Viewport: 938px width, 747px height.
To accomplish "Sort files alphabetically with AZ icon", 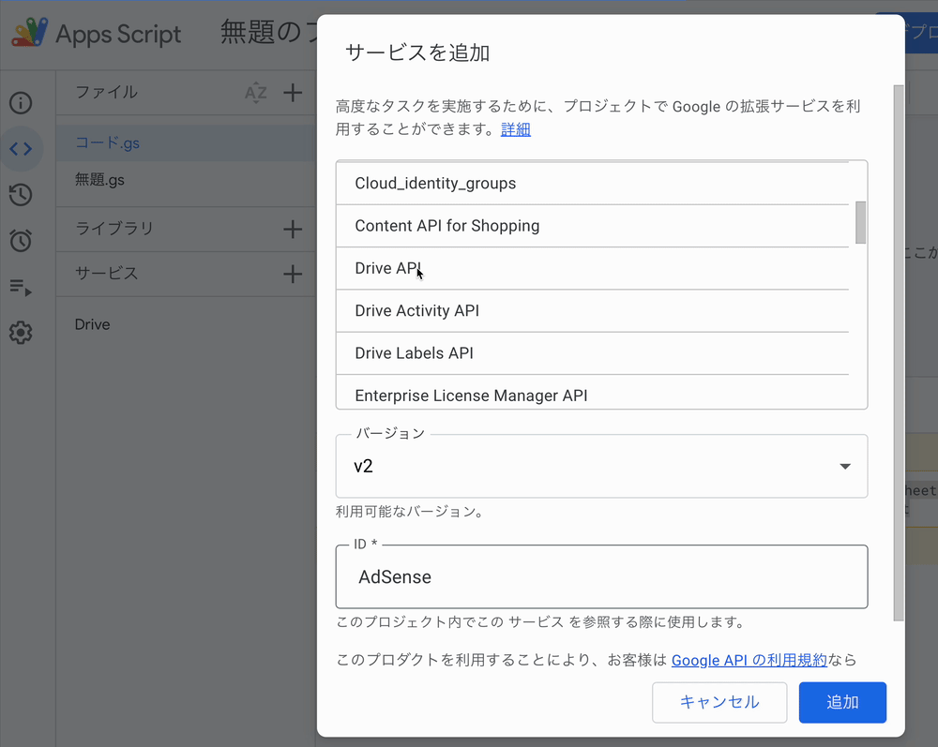I will click(x=256, y=93).
